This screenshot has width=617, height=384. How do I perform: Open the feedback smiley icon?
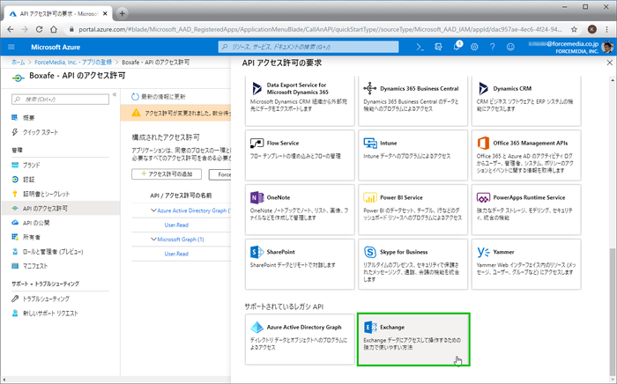click(x=510, y=48)
